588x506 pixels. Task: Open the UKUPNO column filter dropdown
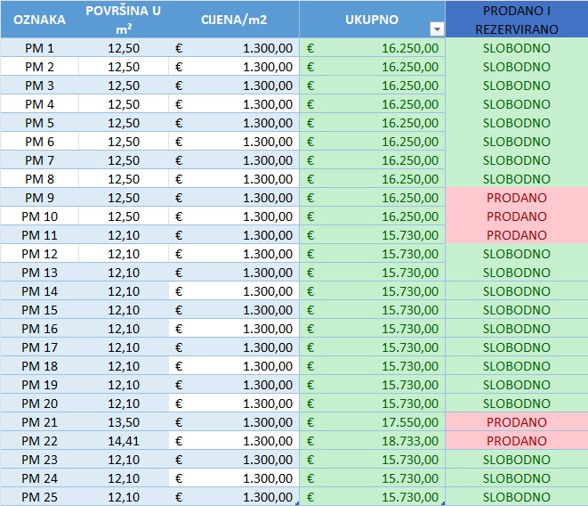click(436, 29)
